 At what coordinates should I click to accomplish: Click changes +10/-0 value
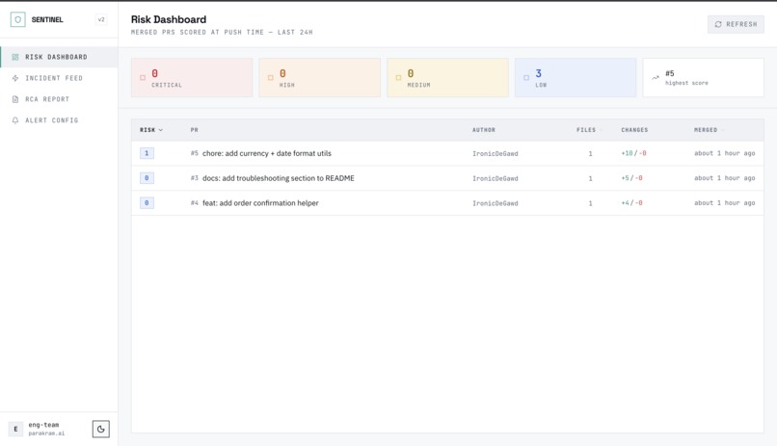point(633,153)
